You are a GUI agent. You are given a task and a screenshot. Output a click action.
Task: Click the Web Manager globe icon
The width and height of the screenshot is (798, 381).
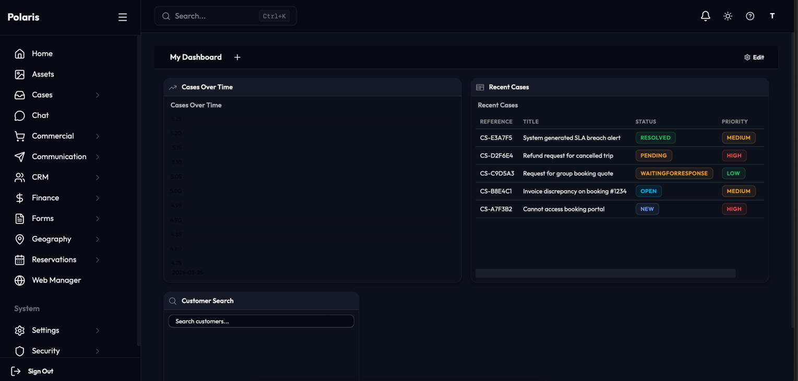click(x=19, y=280)
